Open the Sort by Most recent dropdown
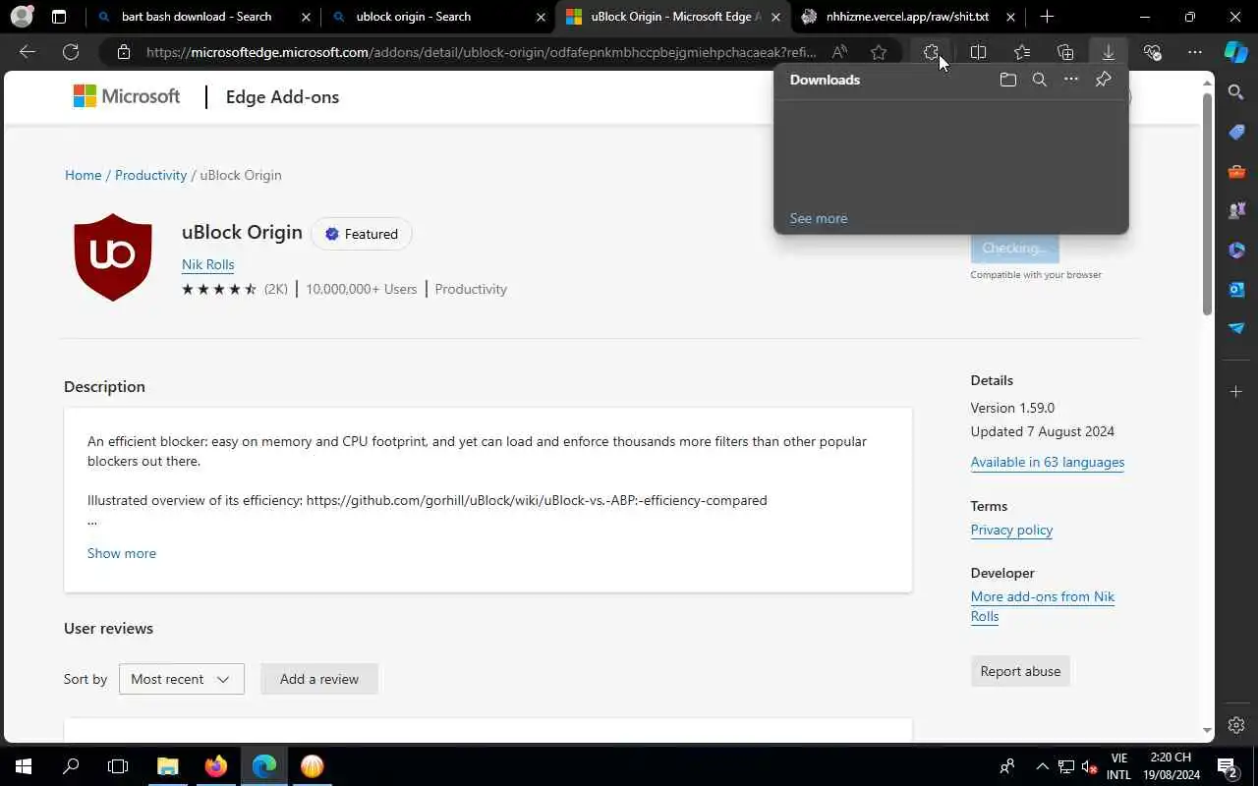 click(181, 679)
